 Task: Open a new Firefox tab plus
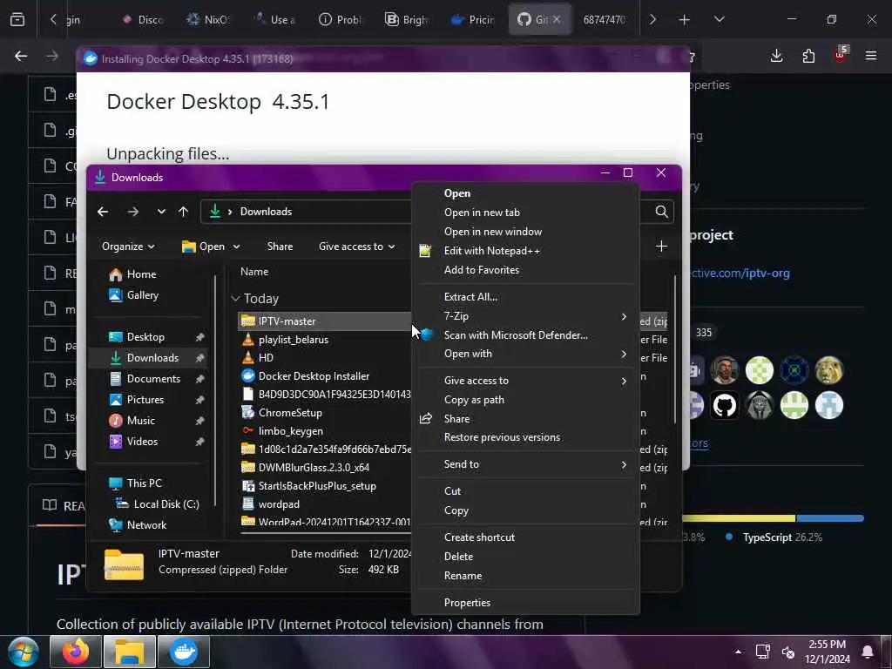click(x=685, y=20)
